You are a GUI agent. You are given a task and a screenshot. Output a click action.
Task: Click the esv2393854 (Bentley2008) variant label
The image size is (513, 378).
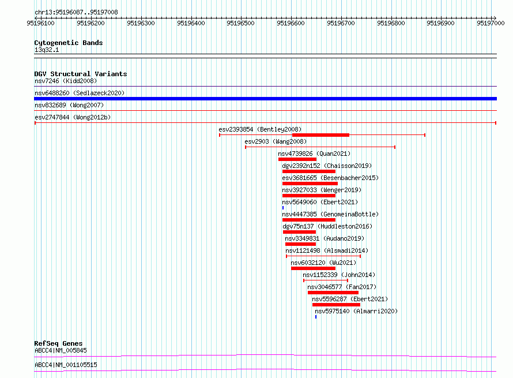click(x=260, y=129)
